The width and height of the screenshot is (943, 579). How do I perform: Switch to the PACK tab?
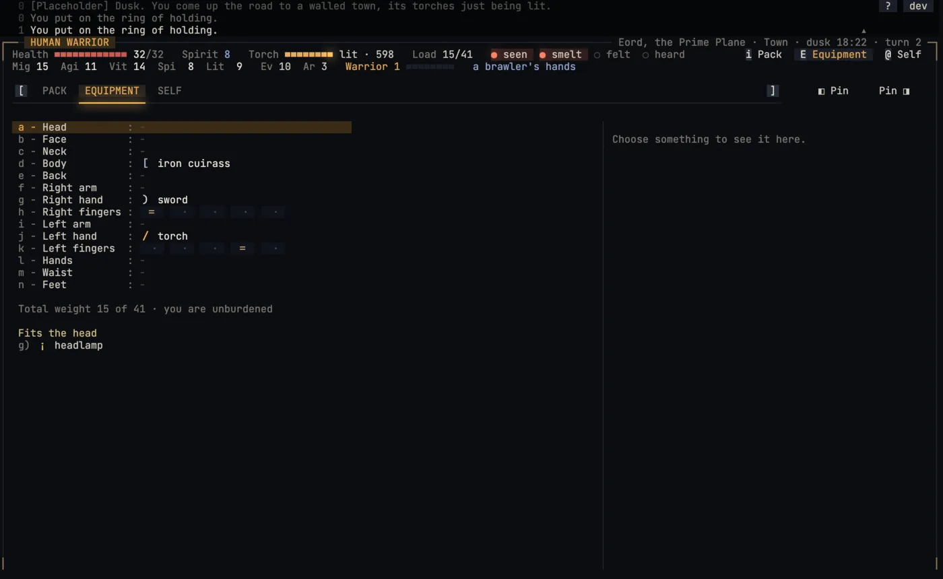tap(55, 91)
